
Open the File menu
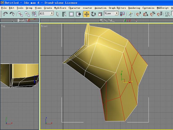4,8
